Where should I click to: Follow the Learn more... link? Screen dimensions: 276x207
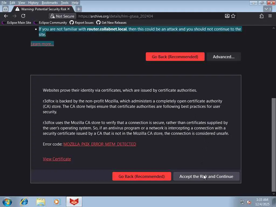pyautogui.click(x=42, y=44)
